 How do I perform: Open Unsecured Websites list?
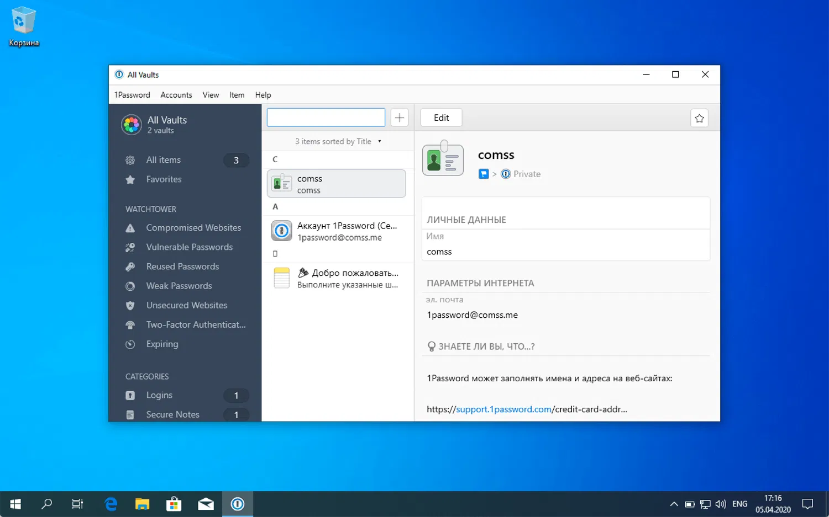(x=186, y=305)
